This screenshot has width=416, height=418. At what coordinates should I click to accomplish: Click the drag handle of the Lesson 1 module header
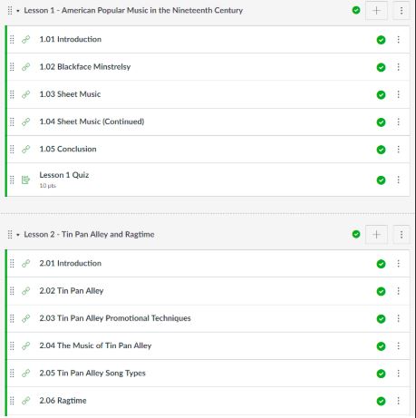pyautogui.click(x=10, y=11)
